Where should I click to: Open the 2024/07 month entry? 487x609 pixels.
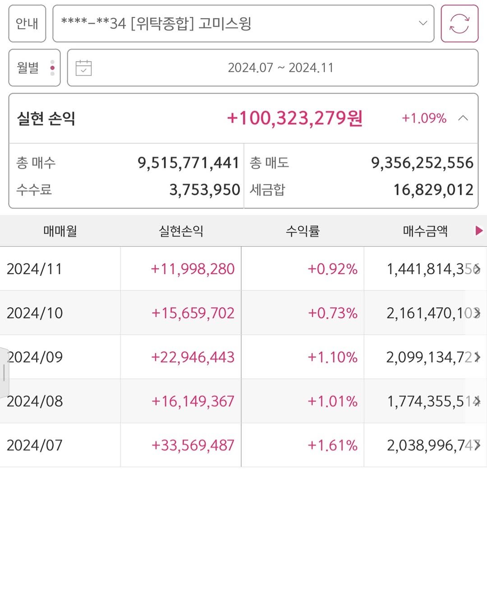pyautogui.click(x=35, y=445)
